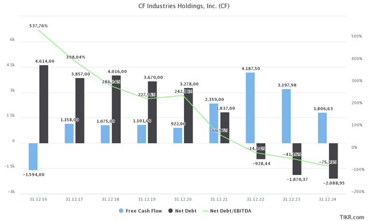
Task: Click the 537,76% line data point
Action: pyautogui.click(x=39, y=30)
